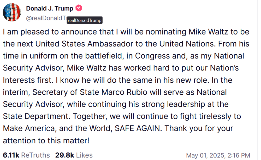Click the Likes label under the post
This screenshot has width=261, height=160.
[84, 155]
